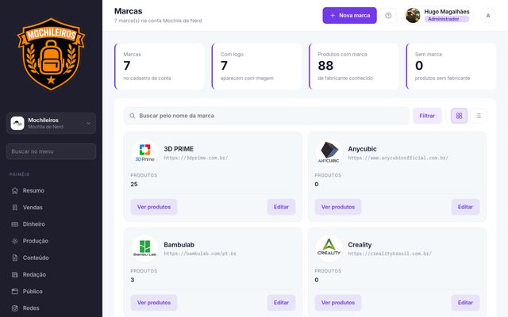Click the Nova marca button
Screen dimensions: 508x317
click(x=349, y=16)
